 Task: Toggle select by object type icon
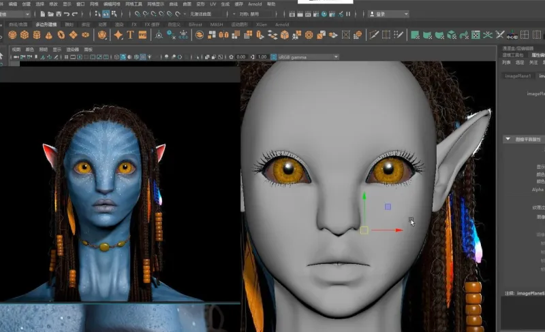click(106, 14)
